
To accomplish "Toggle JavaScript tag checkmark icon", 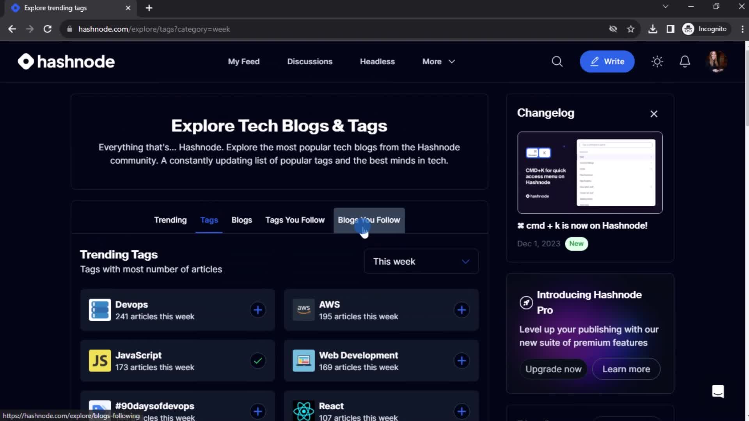I will point(258,360).
